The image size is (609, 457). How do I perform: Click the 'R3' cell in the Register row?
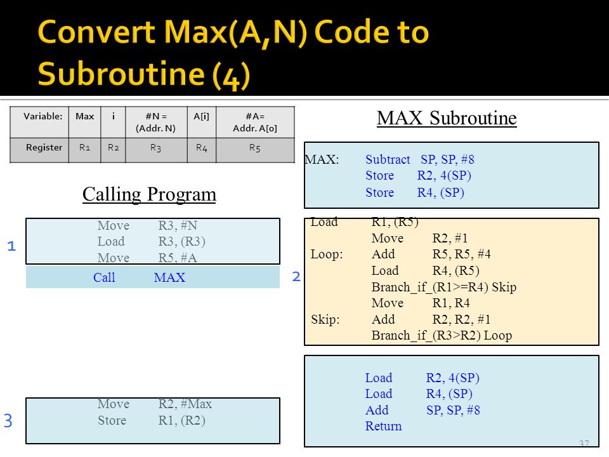[156, 150]
